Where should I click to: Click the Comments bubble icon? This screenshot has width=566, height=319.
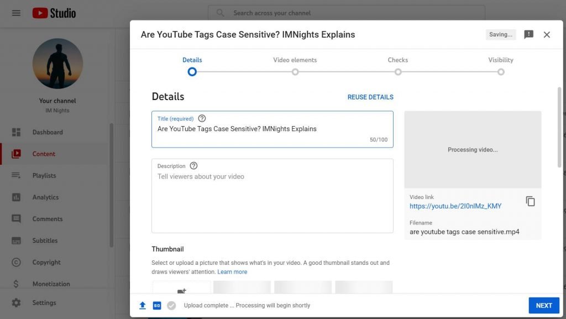(16, 219)
